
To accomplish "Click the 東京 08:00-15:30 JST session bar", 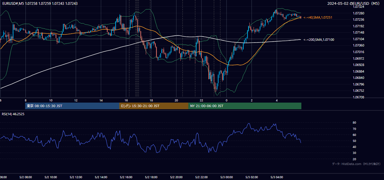I will [72, 106].
